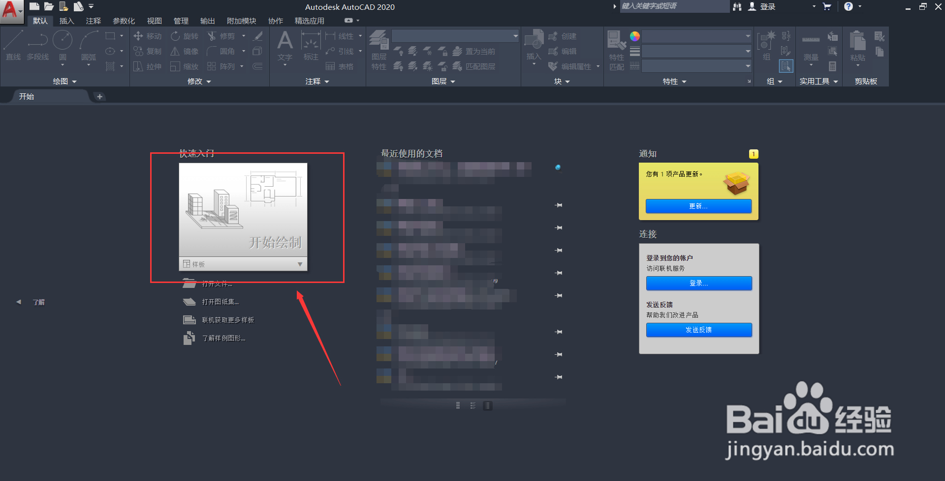This screenshot has height=481, width=945.
Task: Switch to the 管理 ribbon tab
Action: coord(181,21)
